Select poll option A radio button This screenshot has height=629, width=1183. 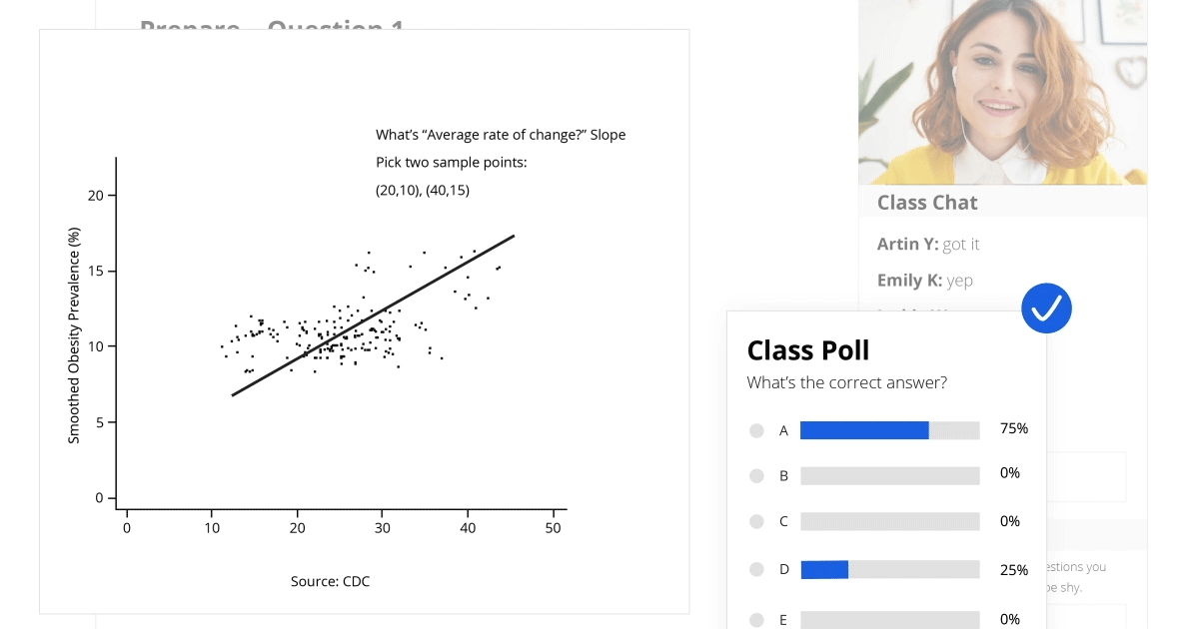756,430
